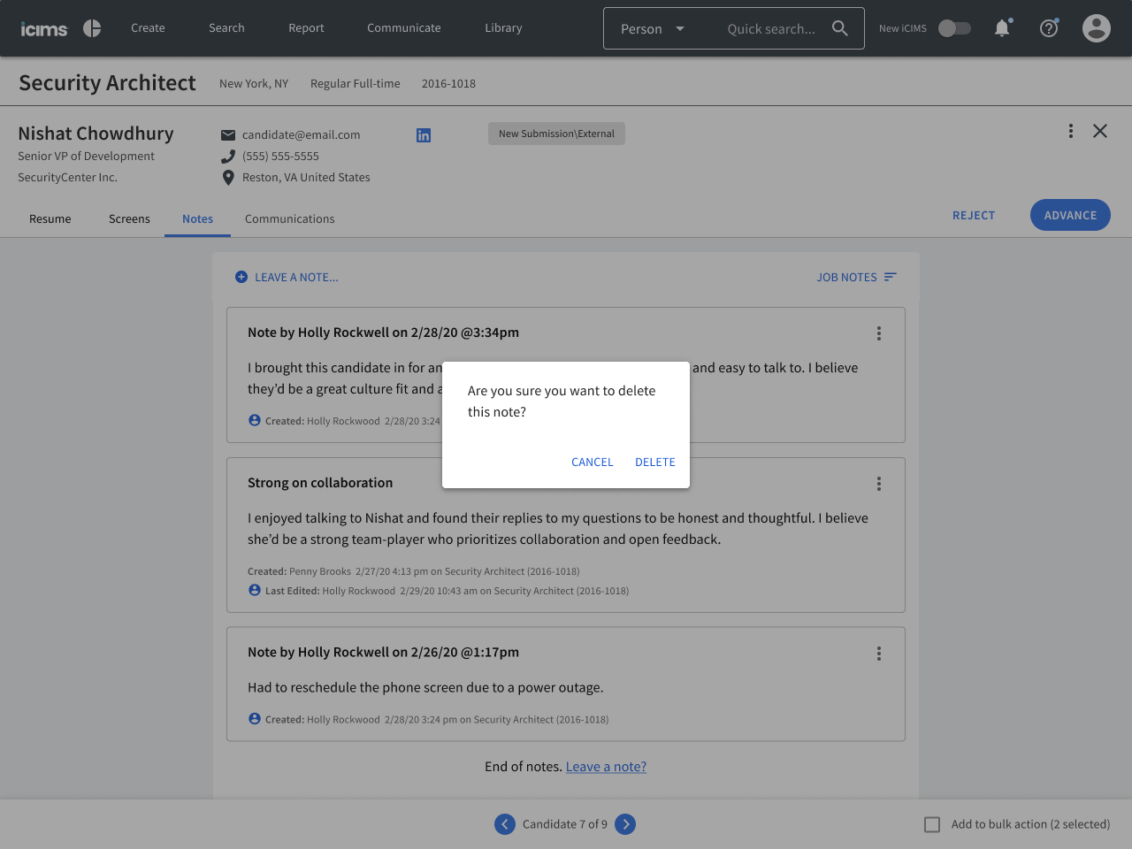Click the Security Architect job title
This screenshot has width=1132, height=849.
point(107,83)
